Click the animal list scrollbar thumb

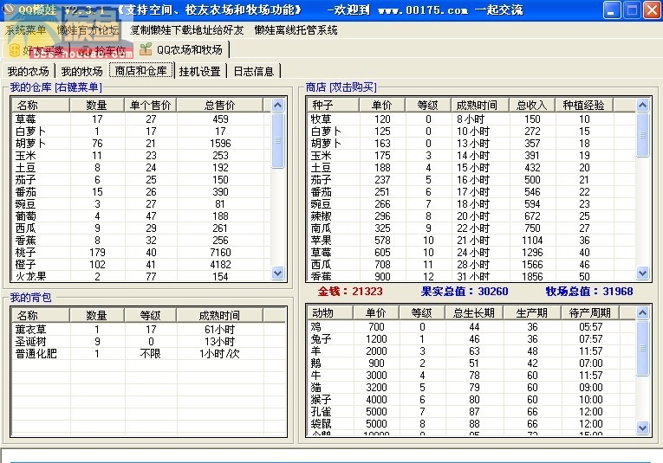pyautogui.click(x=642, y=348)
